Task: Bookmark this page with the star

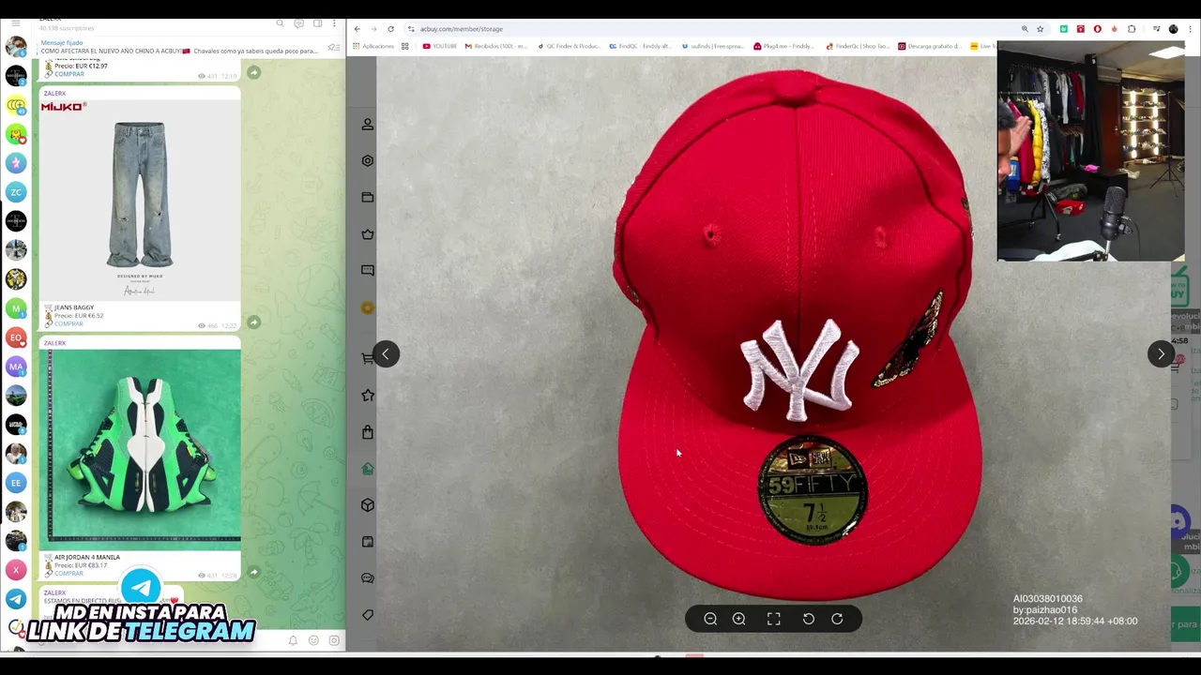Action: click(x=1040, y=29)
